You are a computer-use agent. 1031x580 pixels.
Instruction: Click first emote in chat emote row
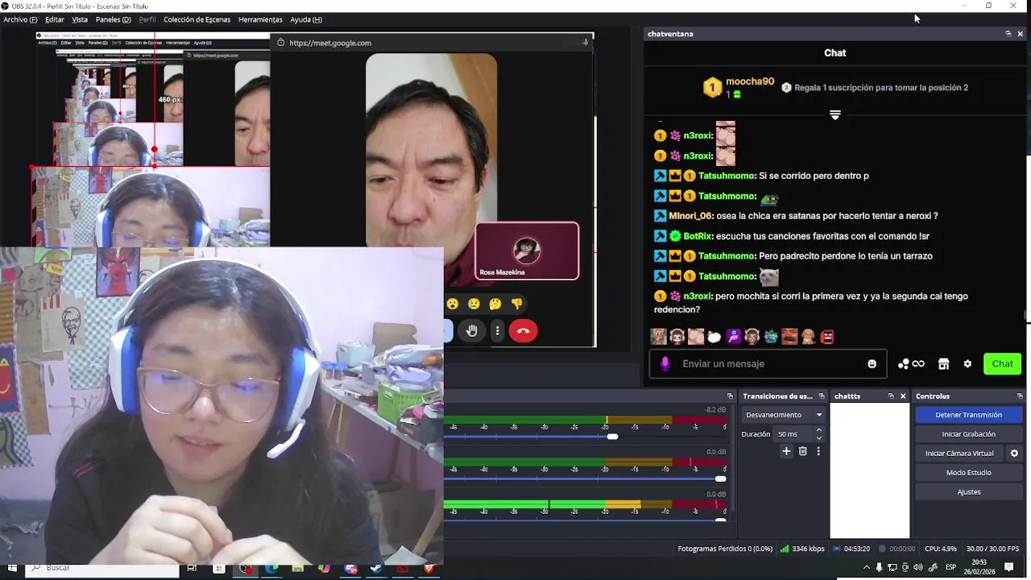coord(658,337)
